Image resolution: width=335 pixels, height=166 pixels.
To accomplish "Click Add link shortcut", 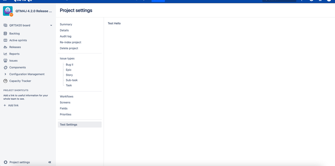I will coord(13,105).
